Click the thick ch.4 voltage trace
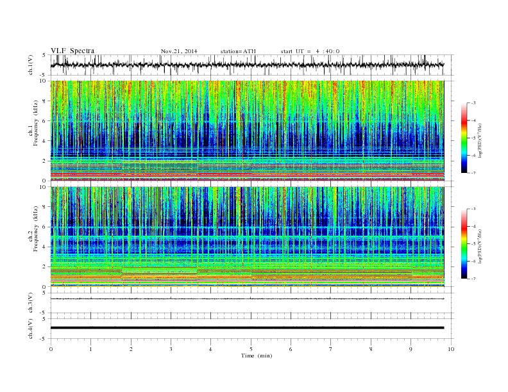 coord(247,328)
